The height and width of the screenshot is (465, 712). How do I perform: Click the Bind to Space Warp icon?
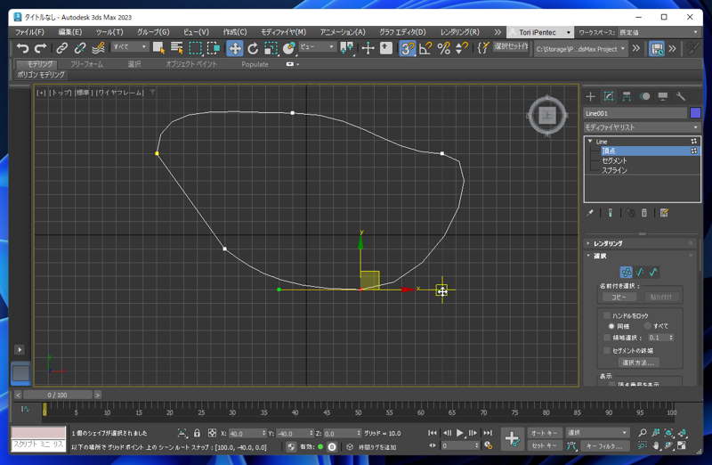[98, 48]
